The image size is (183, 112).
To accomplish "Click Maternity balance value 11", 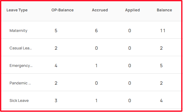I will coord(163,31).
